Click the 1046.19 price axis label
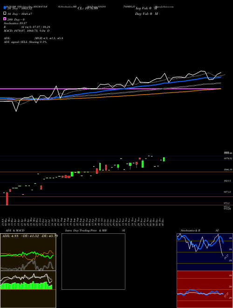Viewport: 233px width, 308px height. pos(228,169)
